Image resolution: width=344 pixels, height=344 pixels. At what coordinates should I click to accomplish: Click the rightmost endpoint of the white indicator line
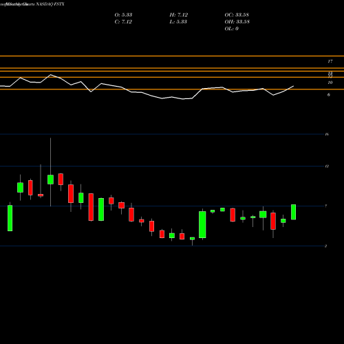coord(294,86)
